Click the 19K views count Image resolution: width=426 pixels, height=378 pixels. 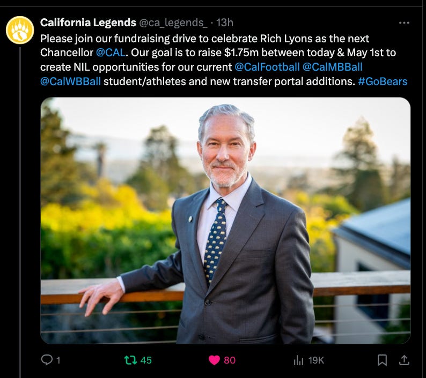pos(316,360)
